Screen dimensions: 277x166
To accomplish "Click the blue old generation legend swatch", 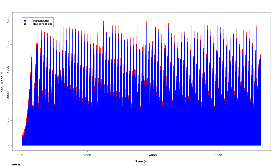I will click(25, 21).
